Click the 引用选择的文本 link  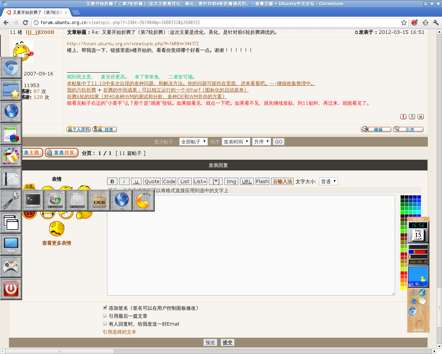[x=119, y=332]
